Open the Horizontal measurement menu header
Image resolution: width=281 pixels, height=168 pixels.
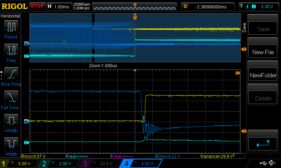(x=11, y=16)
